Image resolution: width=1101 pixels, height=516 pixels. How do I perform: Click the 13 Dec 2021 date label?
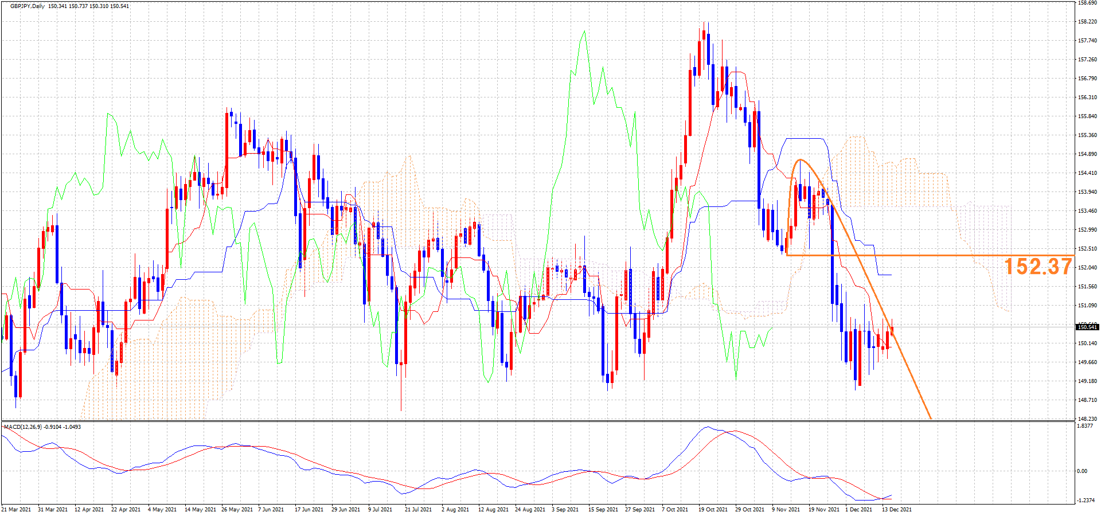pyautogui.click(x=897, y=510)
